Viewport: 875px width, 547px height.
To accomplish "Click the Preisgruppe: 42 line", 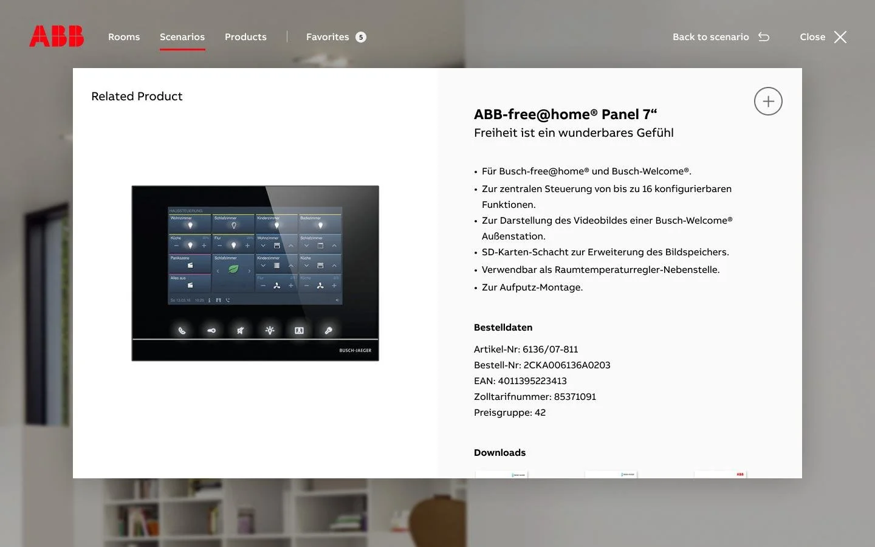I will [510, 413].
